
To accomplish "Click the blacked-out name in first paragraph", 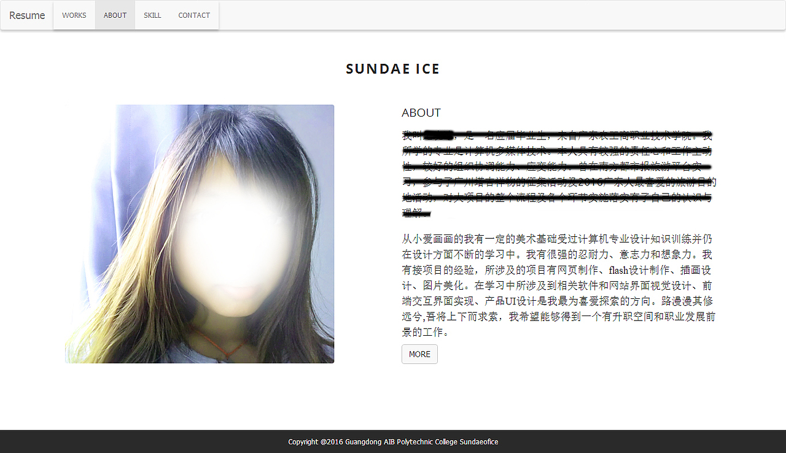I will (438, 134).
